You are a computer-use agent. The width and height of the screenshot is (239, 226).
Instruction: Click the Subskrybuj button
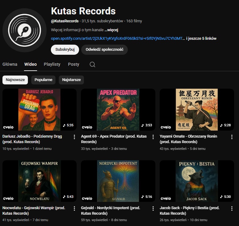pos(65,50)
